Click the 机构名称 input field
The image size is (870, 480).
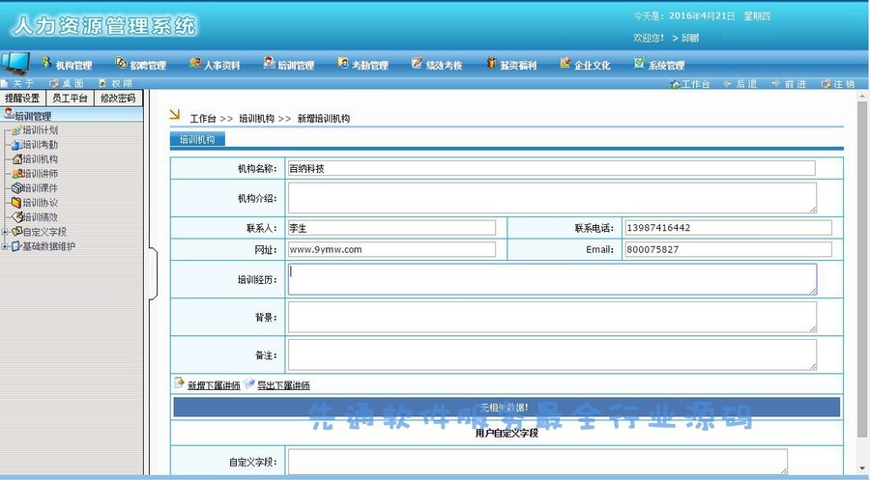pos(552,168)
